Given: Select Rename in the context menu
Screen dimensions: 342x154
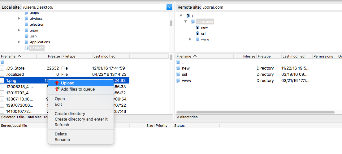Looking at the screenshot, I should 62,139.
